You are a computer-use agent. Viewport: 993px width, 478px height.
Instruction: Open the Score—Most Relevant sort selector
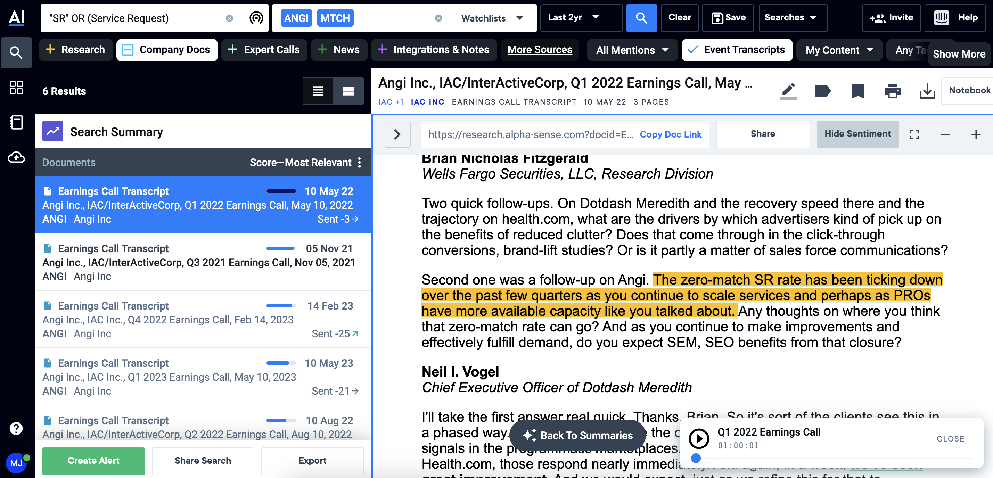300,162
